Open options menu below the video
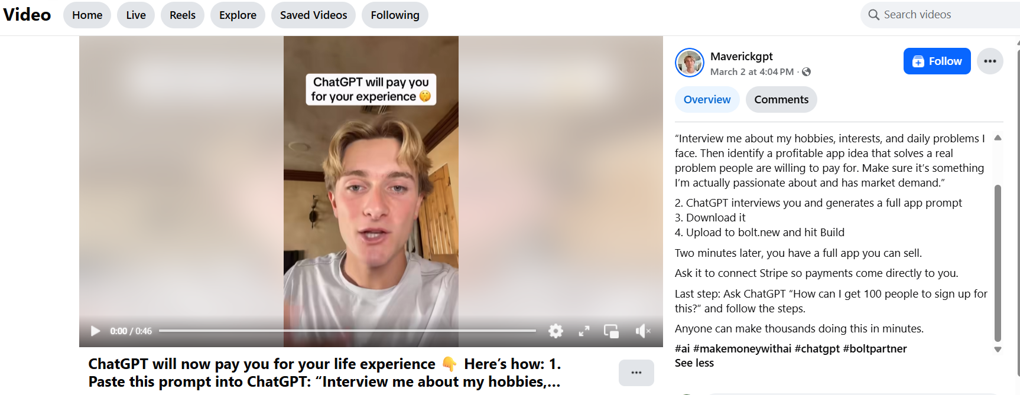1020x395 pixels. click(x=636, y=373)
